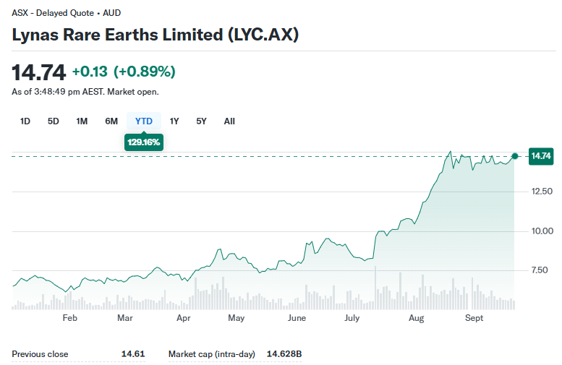Click the ASX Delayed Quote text
Screen dimensions: 562x365
coord(66,13)
